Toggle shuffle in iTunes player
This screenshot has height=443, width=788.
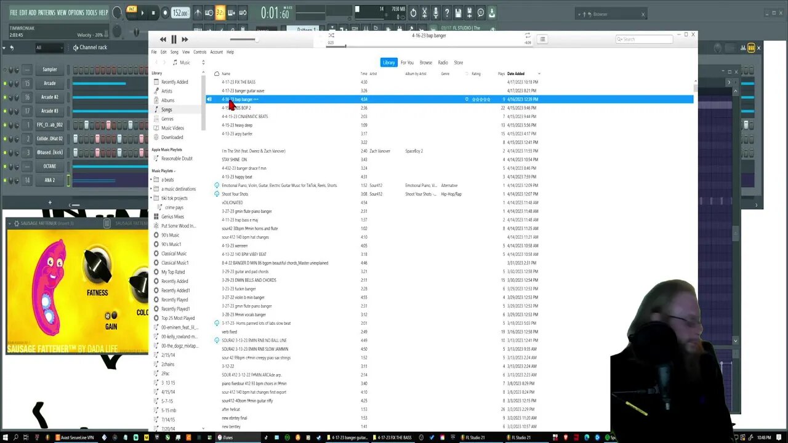331,36
